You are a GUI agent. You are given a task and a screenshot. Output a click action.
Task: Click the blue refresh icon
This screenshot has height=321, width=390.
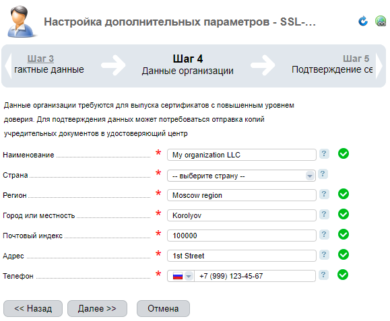(363, 22)
